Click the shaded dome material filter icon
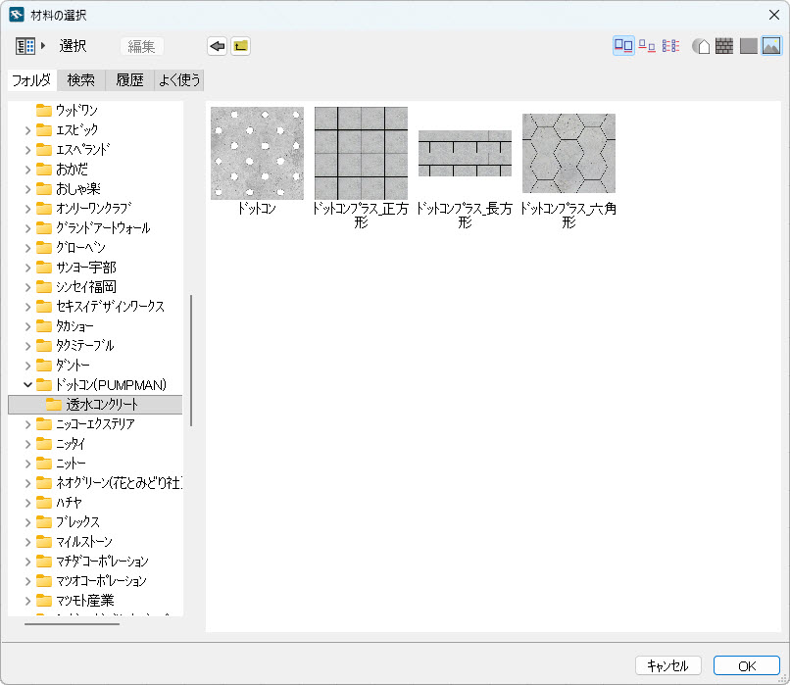790x685 pixels. pyautogui.click(x=703, y=45)
